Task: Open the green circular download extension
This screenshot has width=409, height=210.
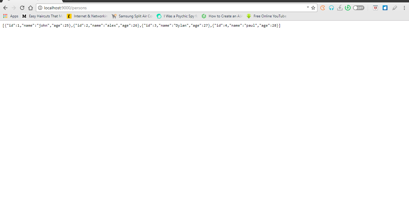Action: coord(348,8)
